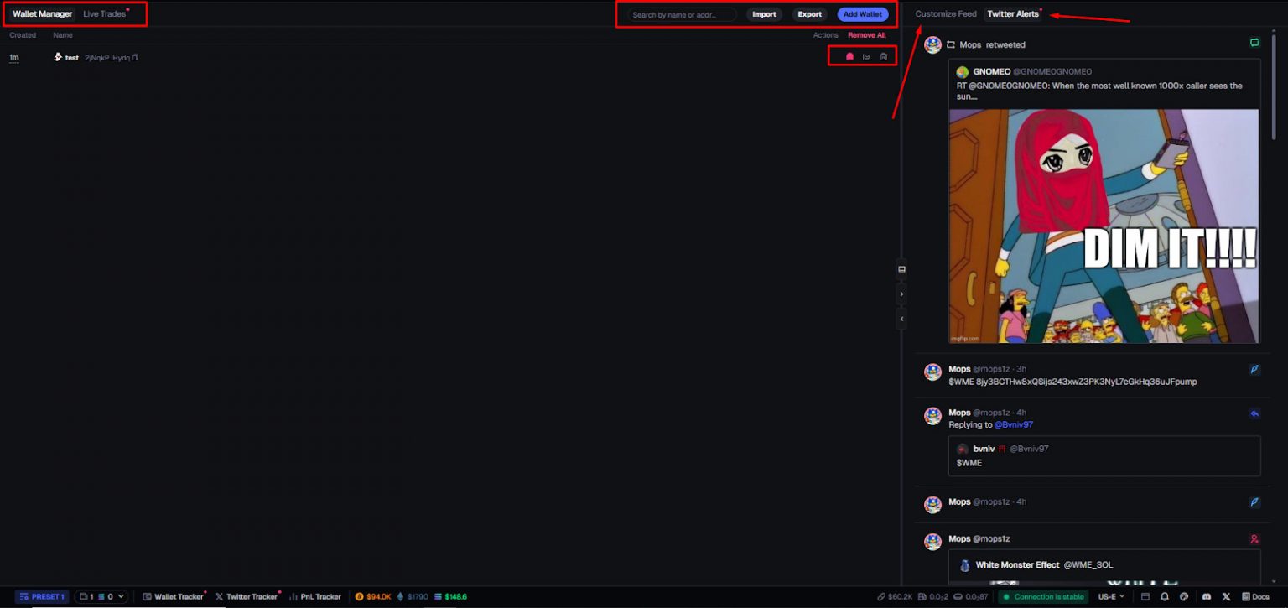Open the Twitter Tracker from the bottom bar
The image size is (1288, 608).
point(247,596)
